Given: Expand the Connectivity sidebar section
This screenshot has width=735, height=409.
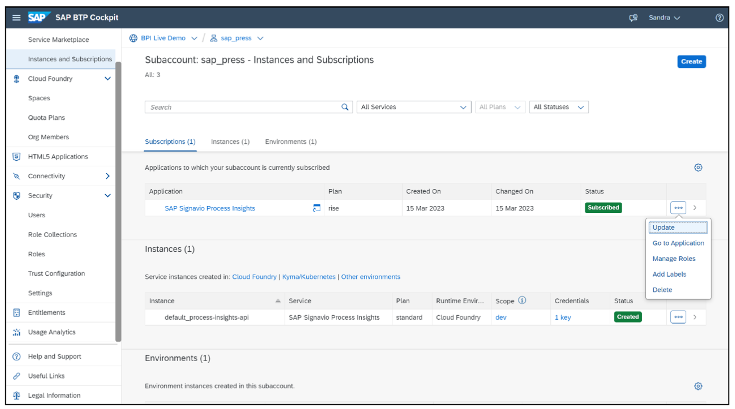Looking at the screenshot, I should click(x=107, y=176).
